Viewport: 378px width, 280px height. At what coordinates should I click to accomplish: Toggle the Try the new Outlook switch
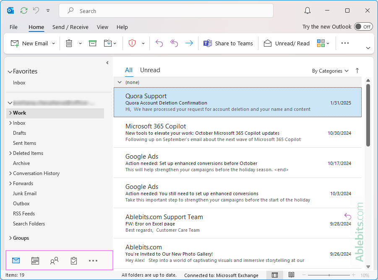coord(363,27)
